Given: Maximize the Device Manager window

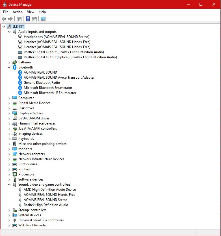Looking at the screenshot, I should pos(201,4).
